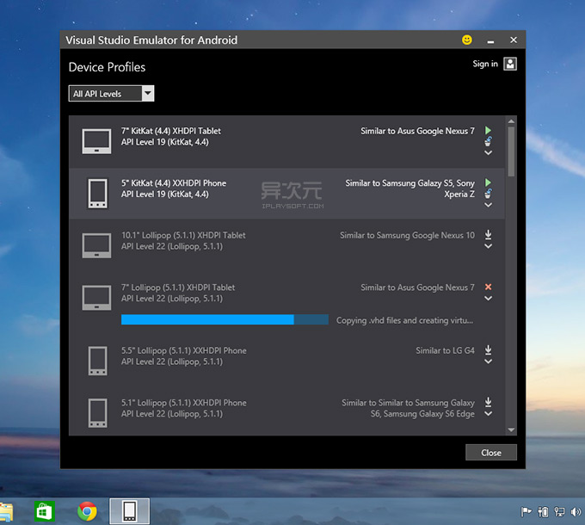The image size is (585, 525).
Task: Click the 7" Lollipop tablet device icon
Action: point(96,298)
